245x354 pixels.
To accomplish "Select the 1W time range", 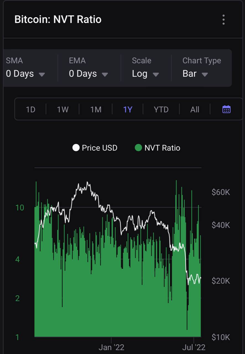I will click(62, 110).
